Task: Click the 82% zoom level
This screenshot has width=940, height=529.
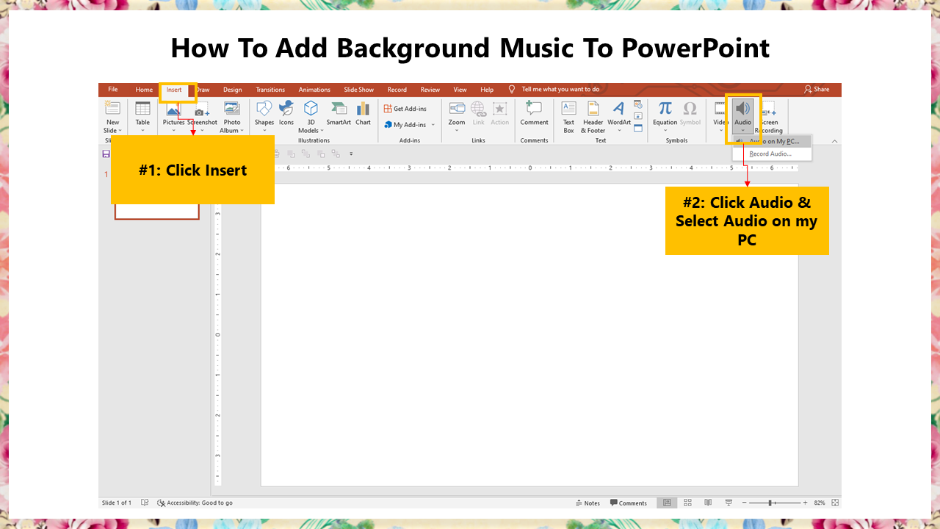Action: [820, 503]
